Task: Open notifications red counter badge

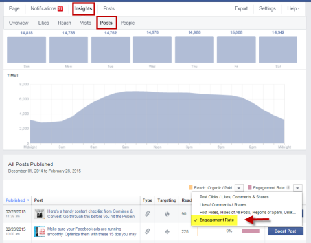Action: point(60,9)
